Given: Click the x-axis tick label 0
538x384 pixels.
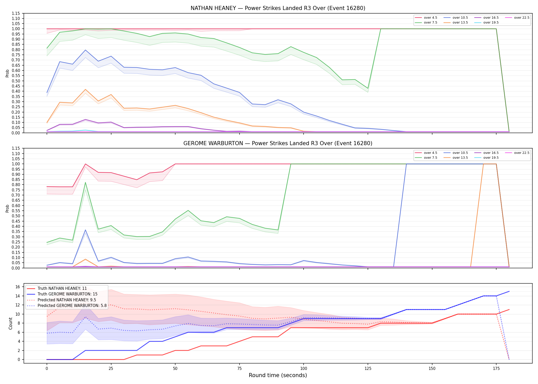Looking at the screenshot, I should pos(47,369).
